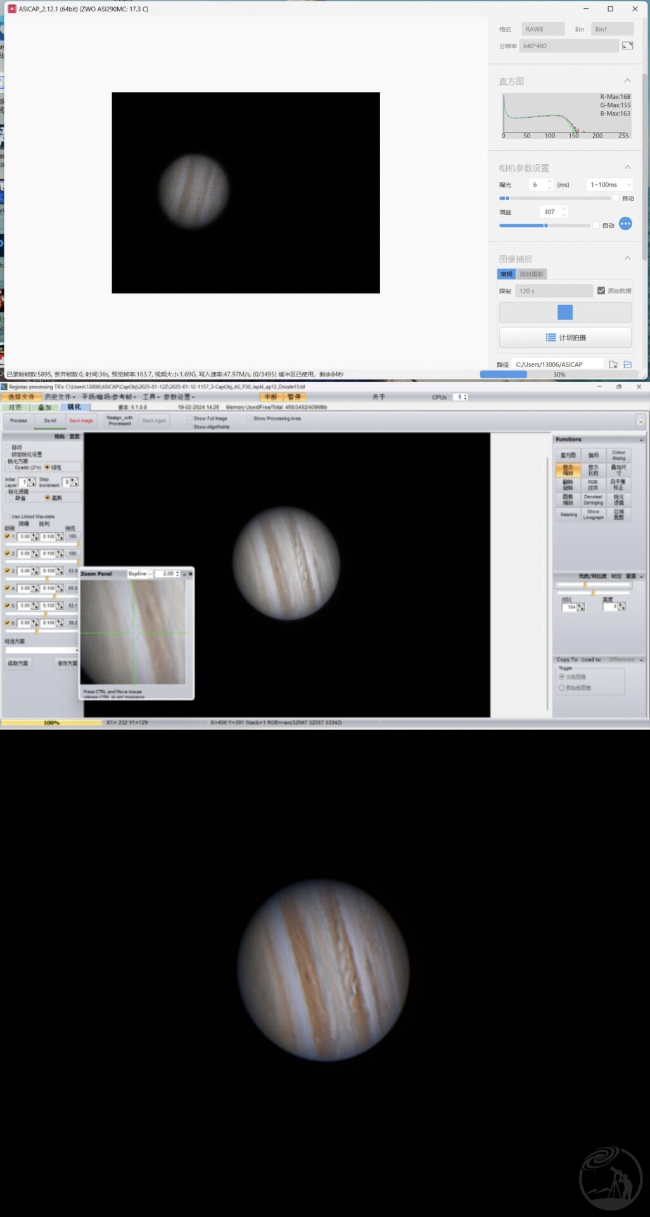Enable auto exposure 自动 checkbox
Image resolution: width=650 pixels, height=1217 pixels.
click(x=615, y=198)
